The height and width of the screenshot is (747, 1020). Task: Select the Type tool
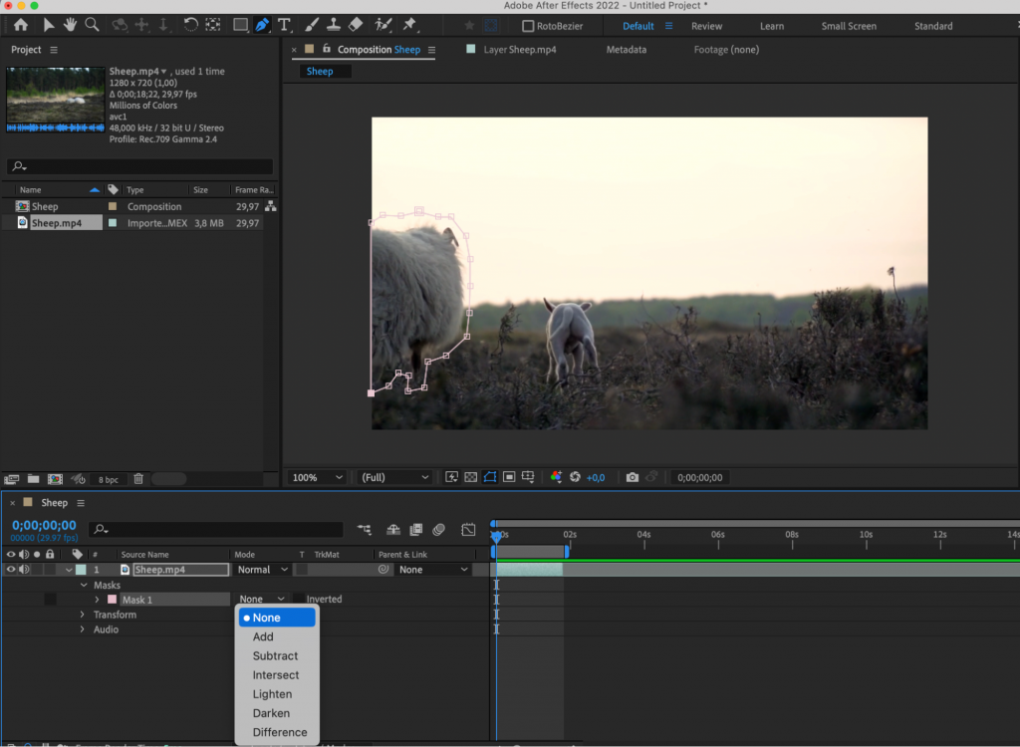pyautogui.click(x=286, y=24)
